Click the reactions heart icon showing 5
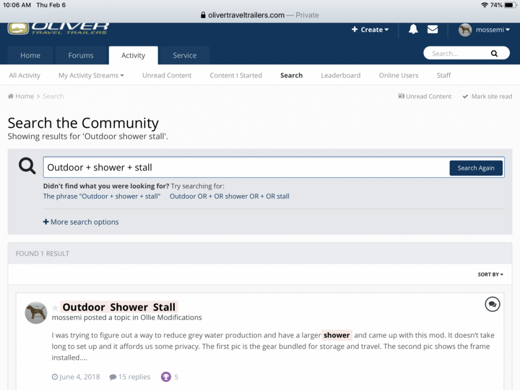 [x=167, y=376]
